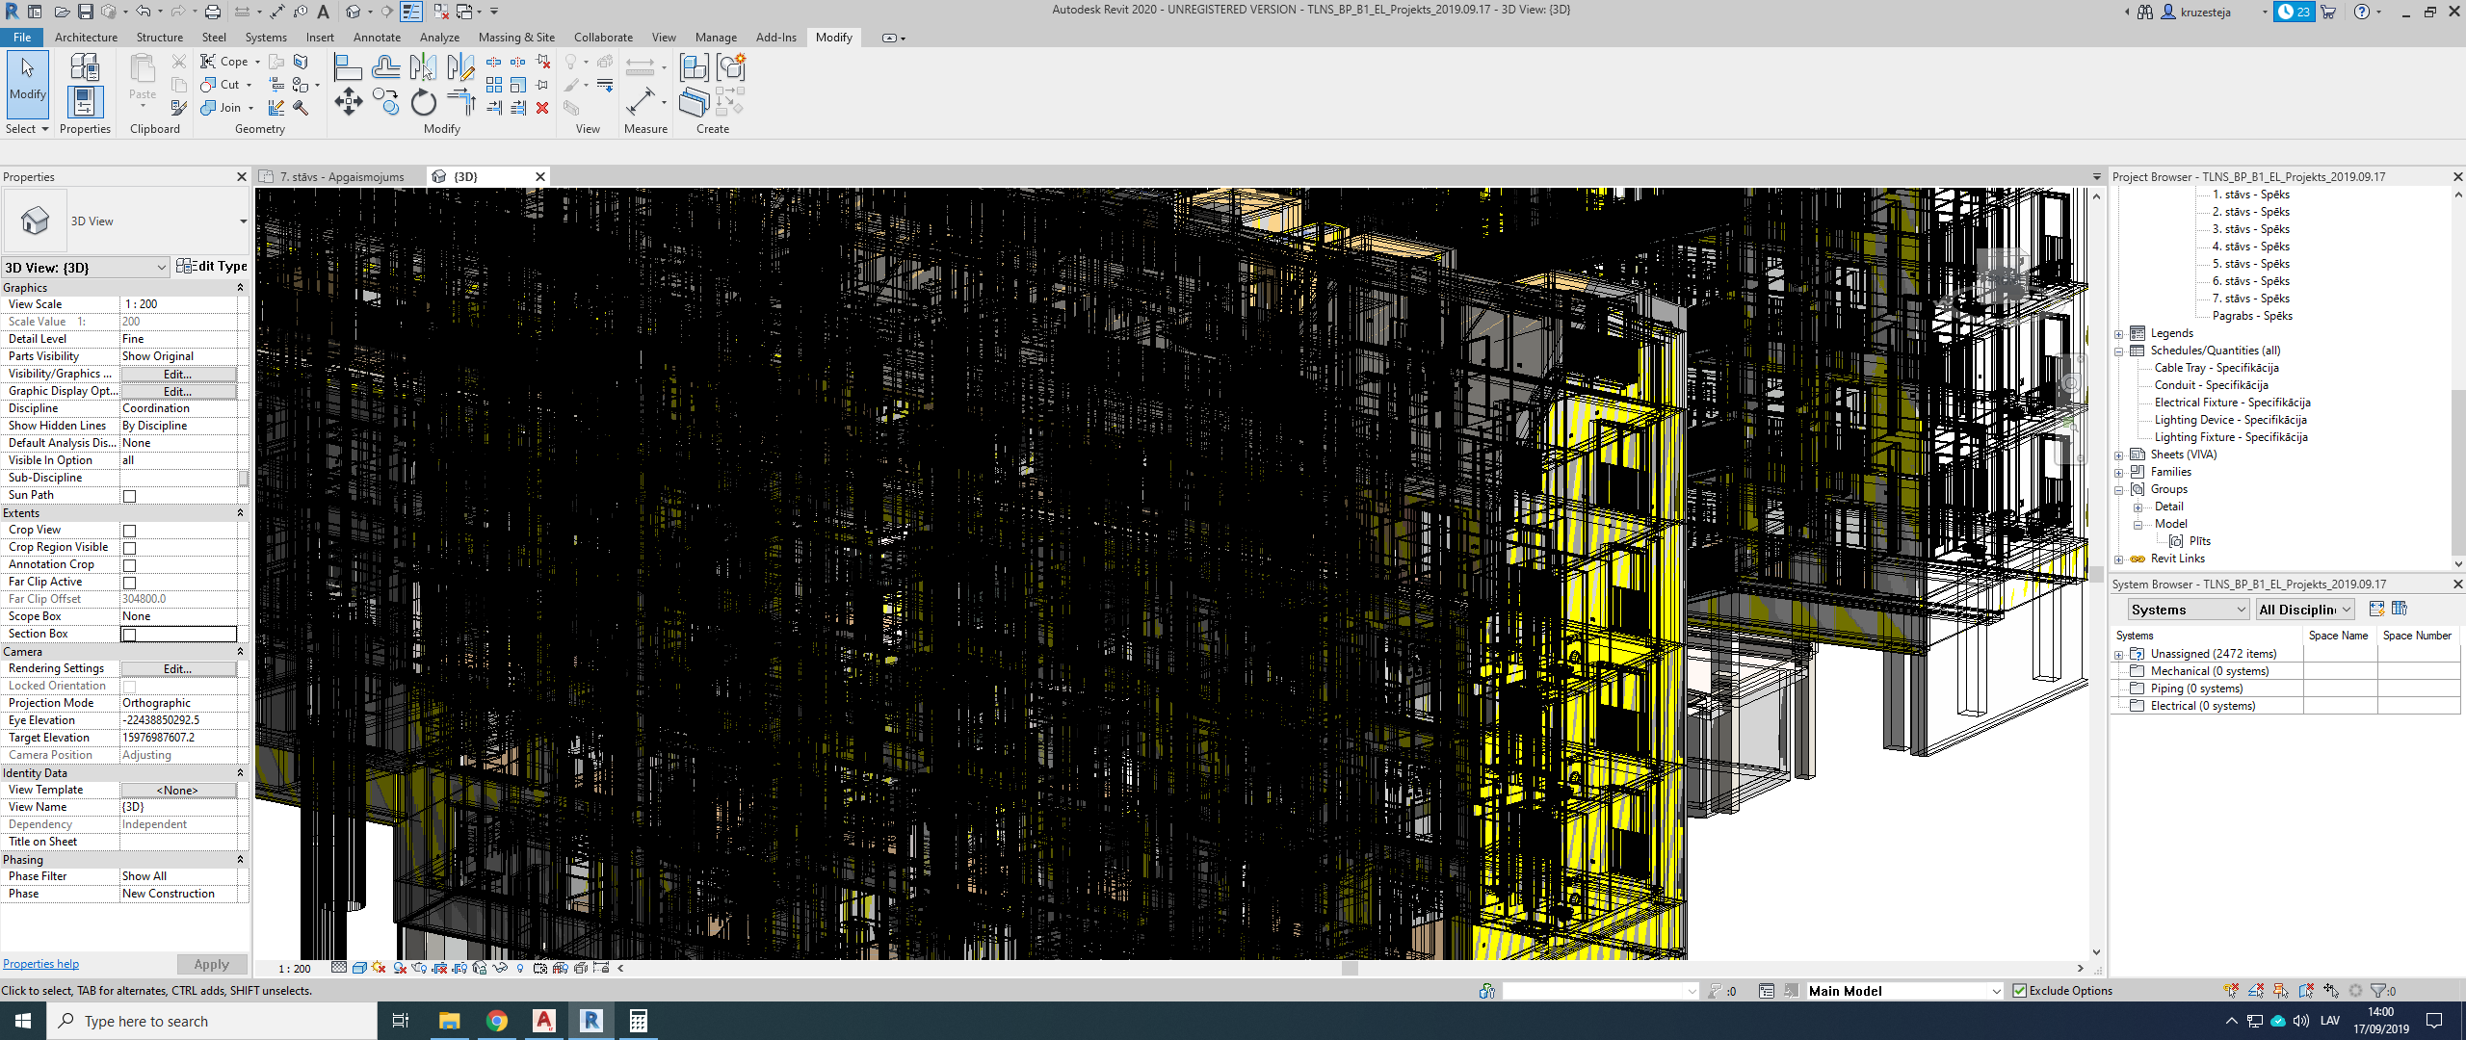
Task: Open the Visual Style cube icon at bottom
Action: pos(359,967)
